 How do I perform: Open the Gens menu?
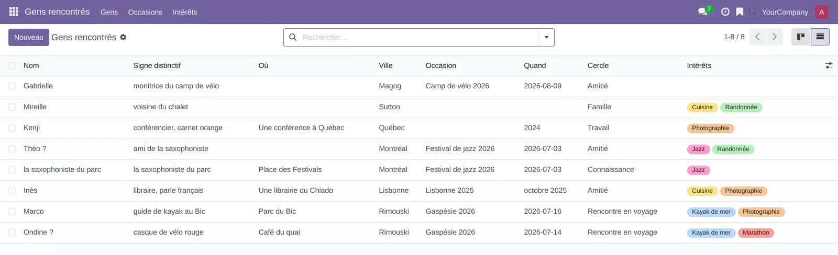109,12
